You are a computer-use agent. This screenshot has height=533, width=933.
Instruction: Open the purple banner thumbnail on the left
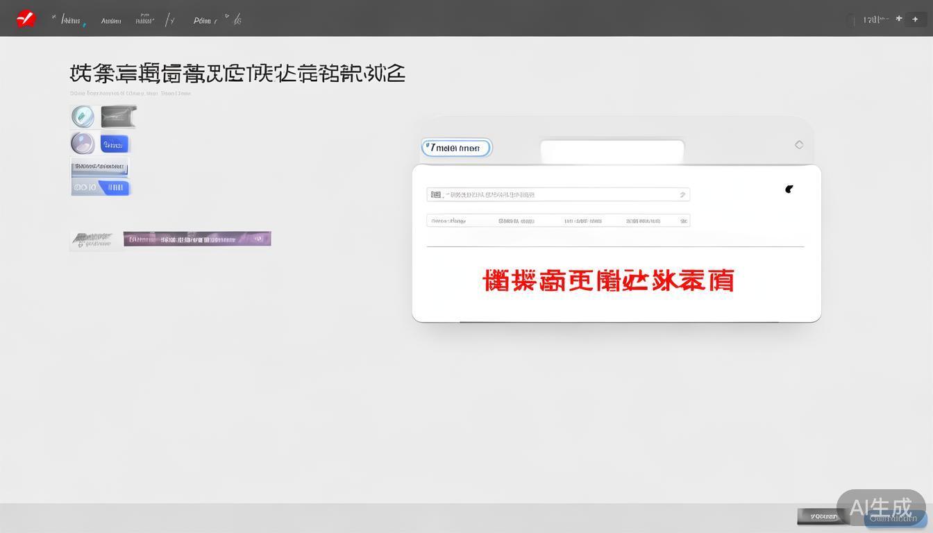click(x=197, y=238)
